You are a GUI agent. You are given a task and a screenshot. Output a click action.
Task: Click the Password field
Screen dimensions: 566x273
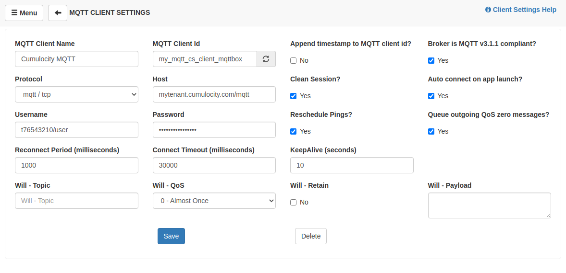click(214, 130)
